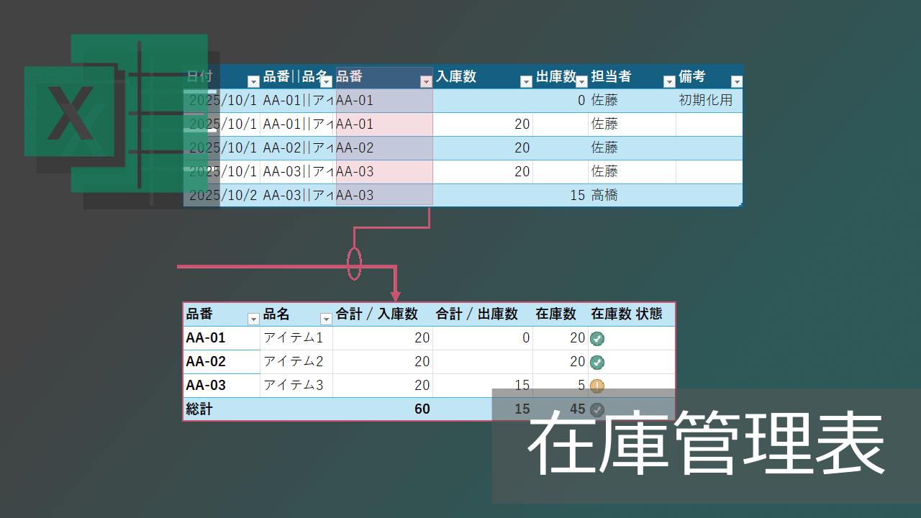Click the green check status icon for AA-02
The height and width of the screenshot is (518, 921).
[596, 362]
